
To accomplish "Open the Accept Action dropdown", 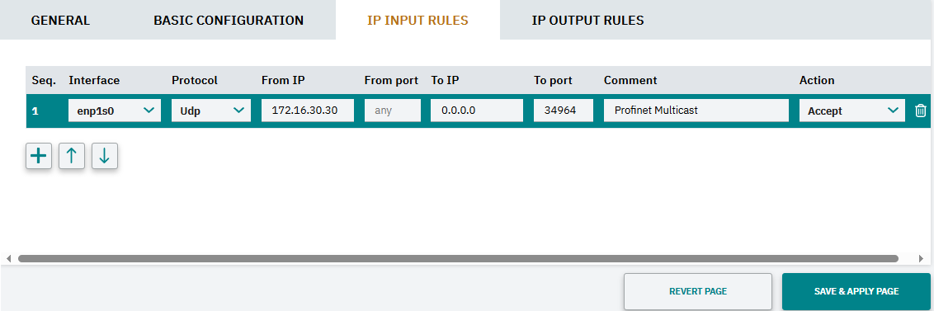I will 852,111.
